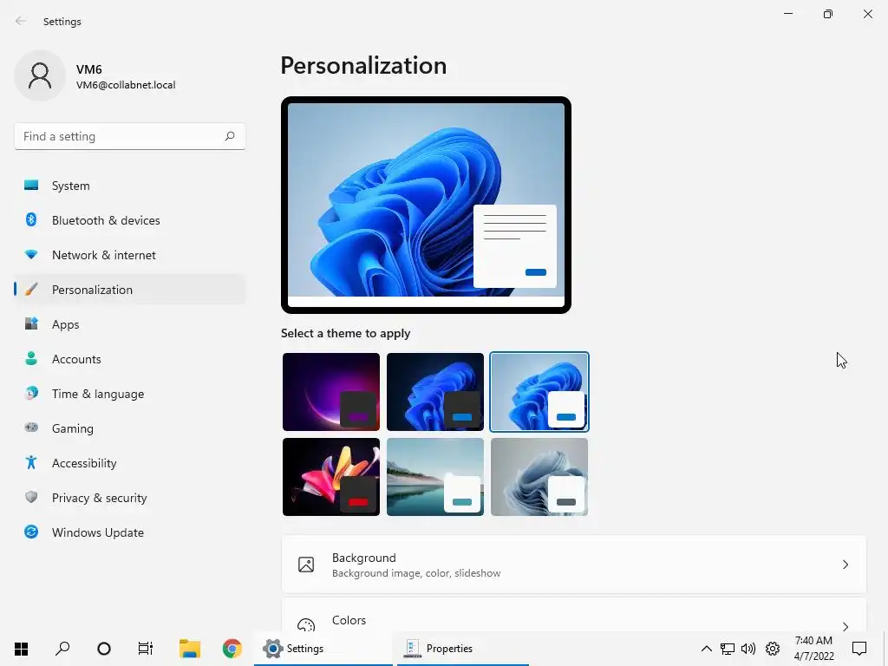Open Time & language category

[x=130, y=394]
